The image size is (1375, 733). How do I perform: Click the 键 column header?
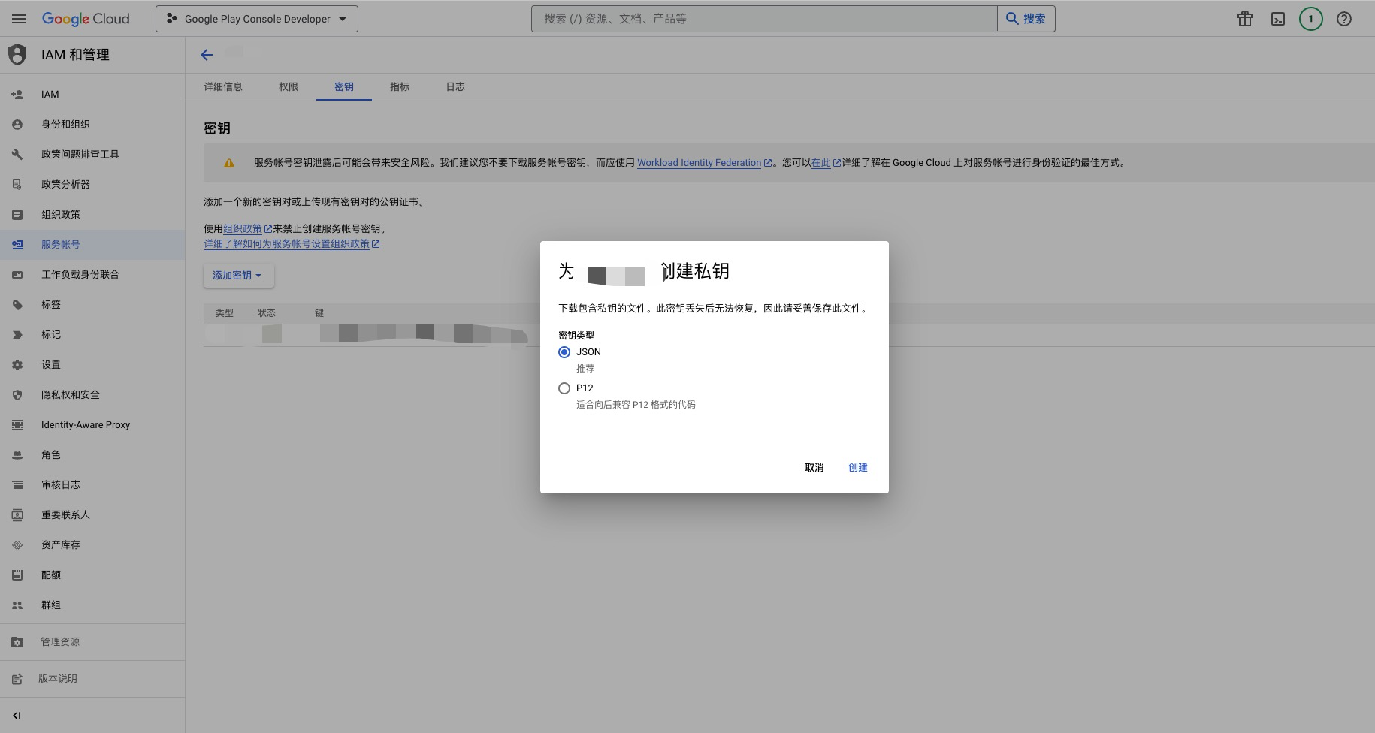319,313
